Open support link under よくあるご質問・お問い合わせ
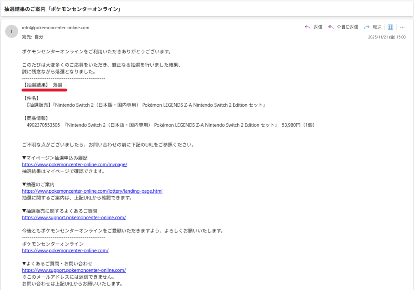This screenshot has height=290, width=414. [x=74, y=270]
